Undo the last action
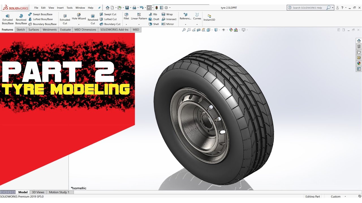Screen dimensions: 362x203 point(142,8)
